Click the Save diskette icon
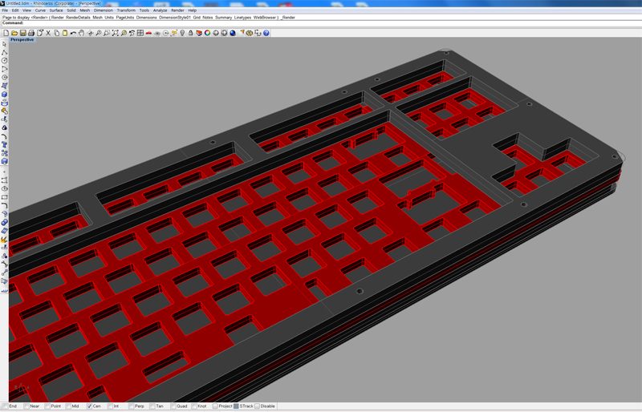642x412 pixels. (23, 33)
